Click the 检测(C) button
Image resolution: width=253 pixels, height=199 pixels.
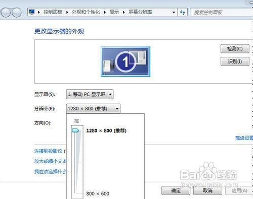click(x=235, y=49)
